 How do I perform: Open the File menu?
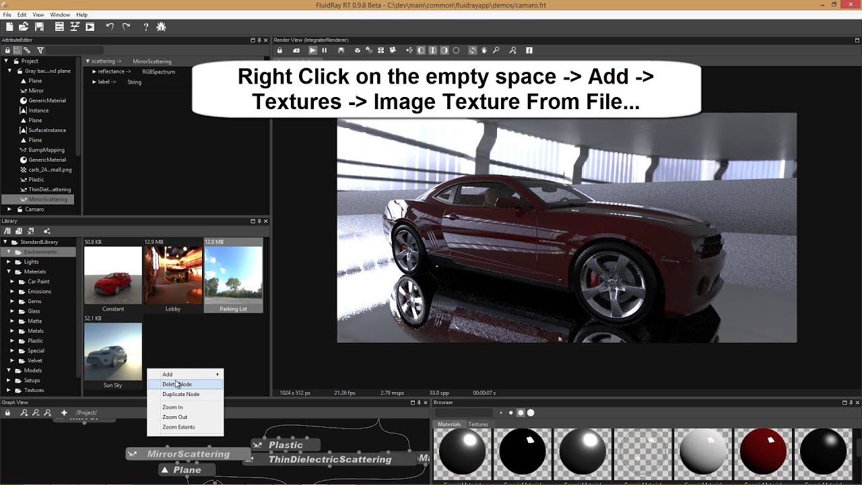click(7, 14)
